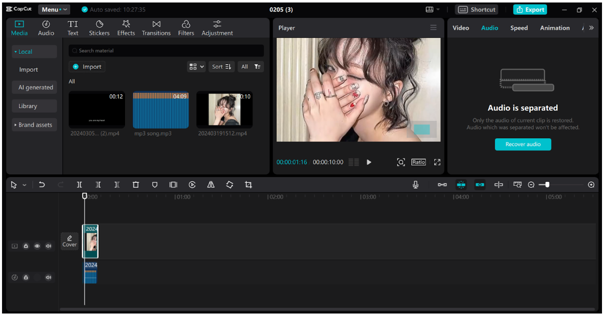Click the Export button
The width and height of the screenshot is (604, 316).
click(530, 9)
